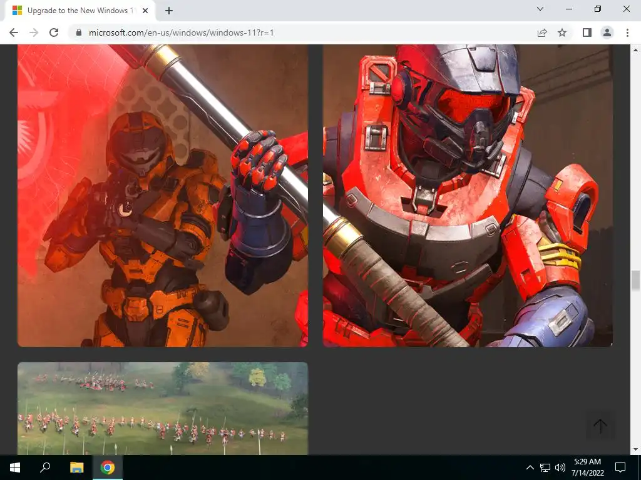Screen dimensions: 641x480
Task: Open a new browser tab
Action: [169, 11]
